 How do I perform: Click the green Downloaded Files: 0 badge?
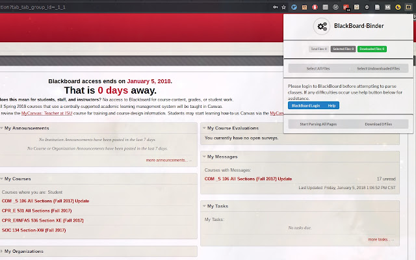[372, 49]
